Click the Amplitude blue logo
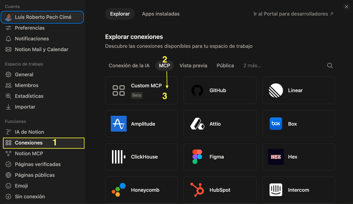 click(x=119, y=124)
